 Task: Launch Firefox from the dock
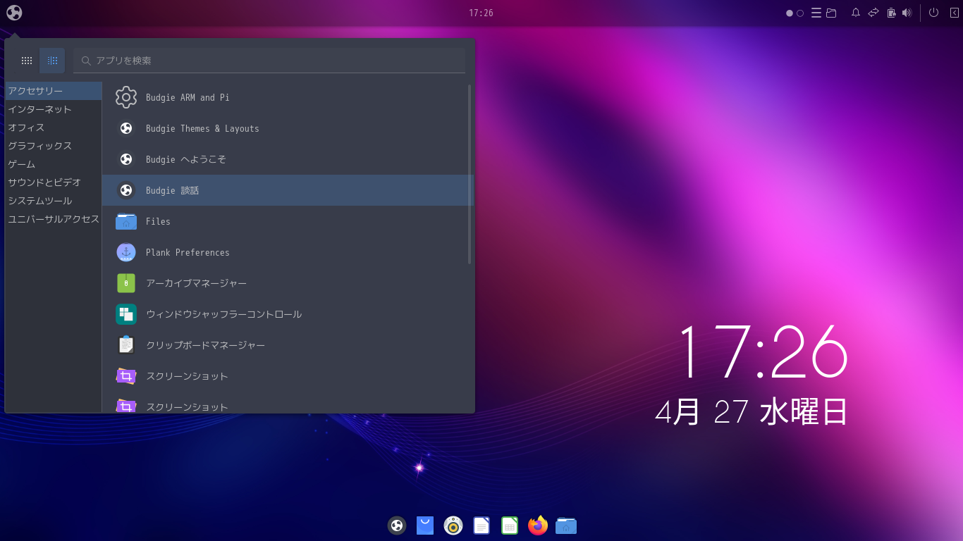(538, 526)
